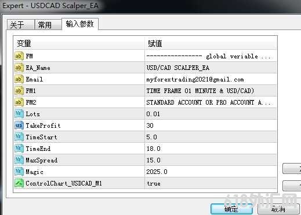The width and height of the screenshot is (301, 215).
Task: Click the string icon beside EA_Name
Action: [x=19, y=68]
